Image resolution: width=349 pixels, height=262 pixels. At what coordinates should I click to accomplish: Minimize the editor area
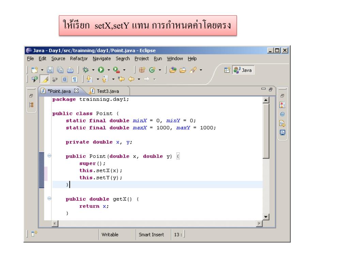click(x=263, y=89)
